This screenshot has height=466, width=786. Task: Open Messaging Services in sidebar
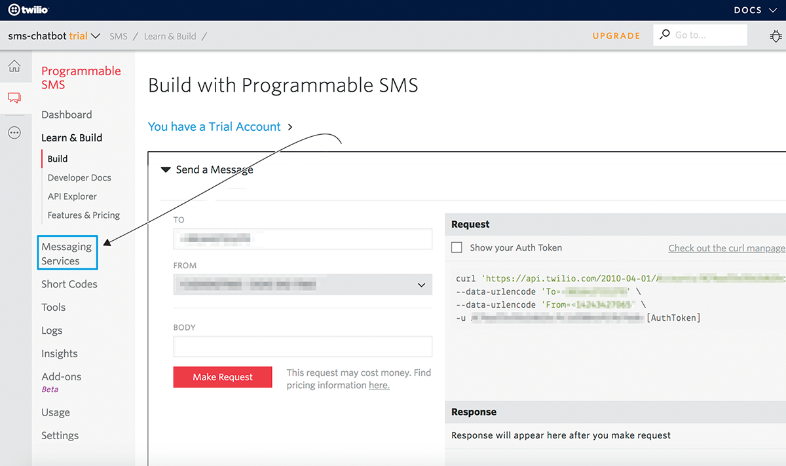click(x=67, y=253)
